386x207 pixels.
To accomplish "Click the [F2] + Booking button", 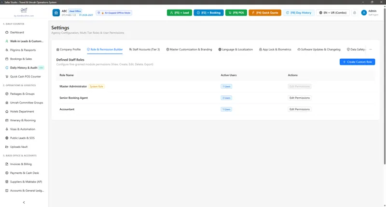I will (x=208, y=13).
